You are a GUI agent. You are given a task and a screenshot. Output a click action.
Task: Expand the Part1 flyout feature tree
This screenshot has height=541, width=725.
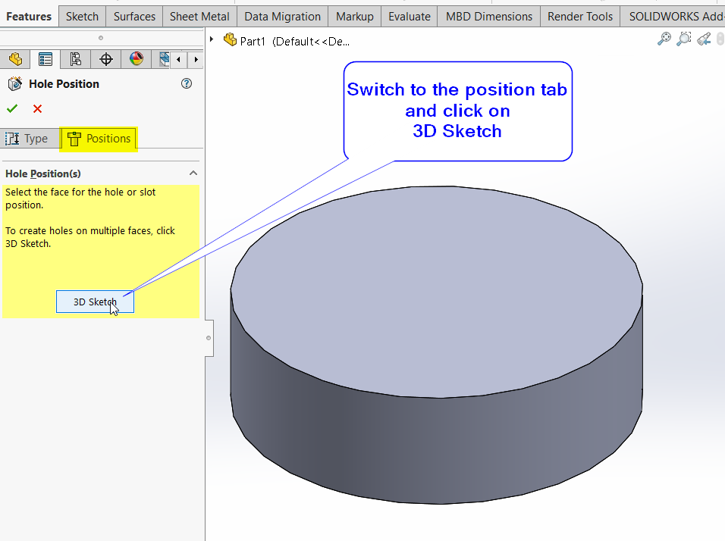coord(212,39)
